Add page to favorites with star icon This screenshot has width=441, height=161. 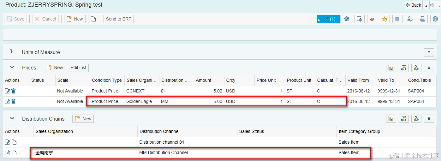[385, 19]
